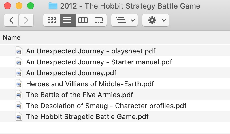The height and width of the screenshot is (134, 230).
Task: Select The Desolation of Smaug character profiles file
Action: 106,106
